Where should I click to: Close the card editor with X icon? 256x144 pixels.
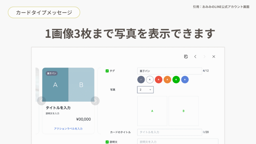(214, 56)
